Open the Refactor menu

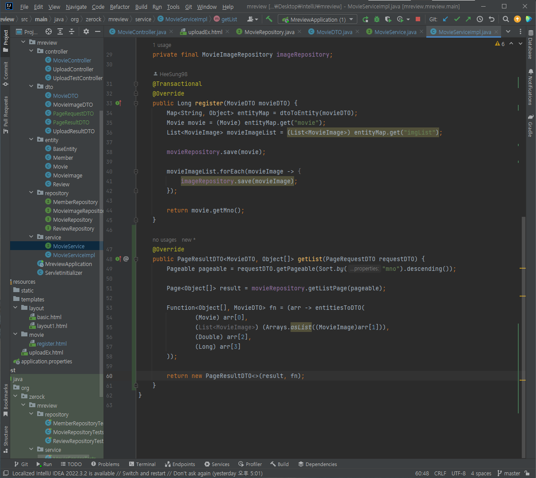119,7
